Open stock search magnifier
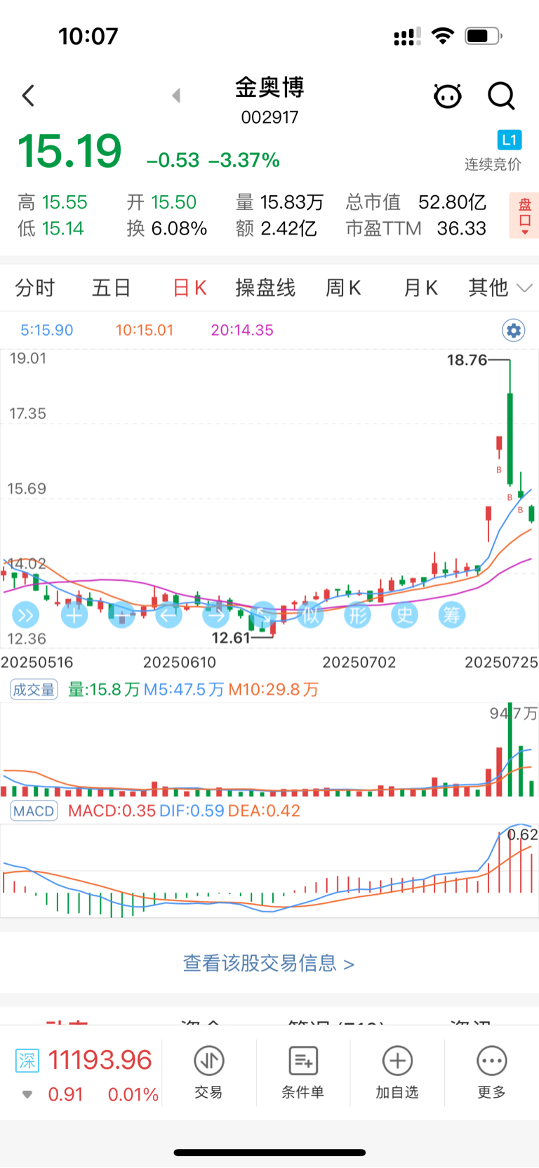This screenshot has width=539, height=1168. (501, 96)
